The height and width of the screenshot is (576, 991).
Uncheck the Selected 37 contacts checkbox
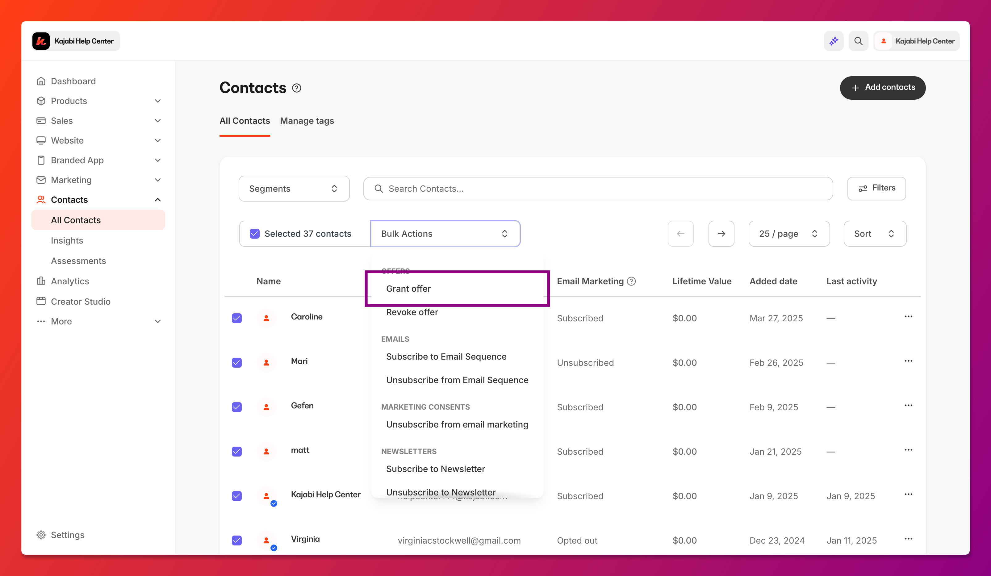(x=254, y=234)
